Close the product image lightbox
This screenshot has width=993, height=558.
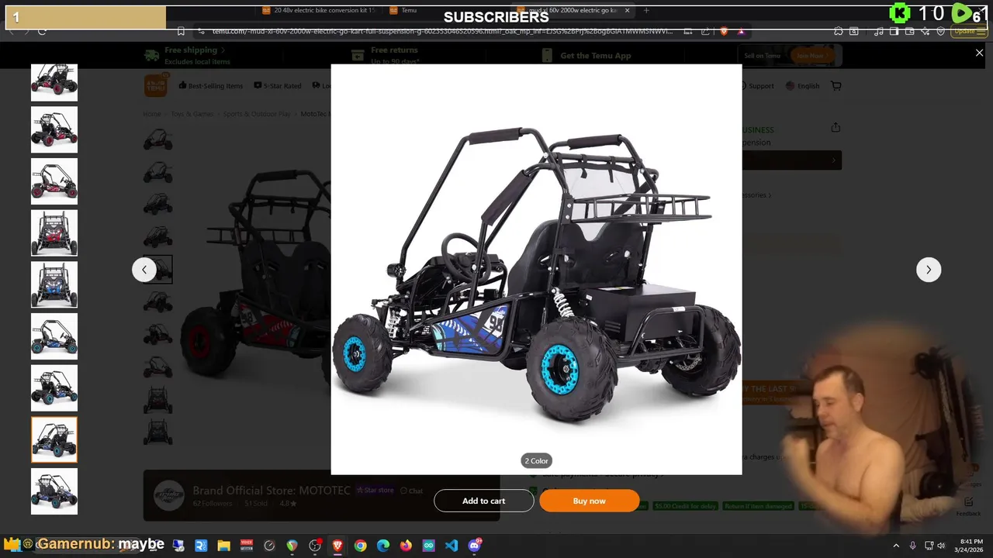(979, 53)
